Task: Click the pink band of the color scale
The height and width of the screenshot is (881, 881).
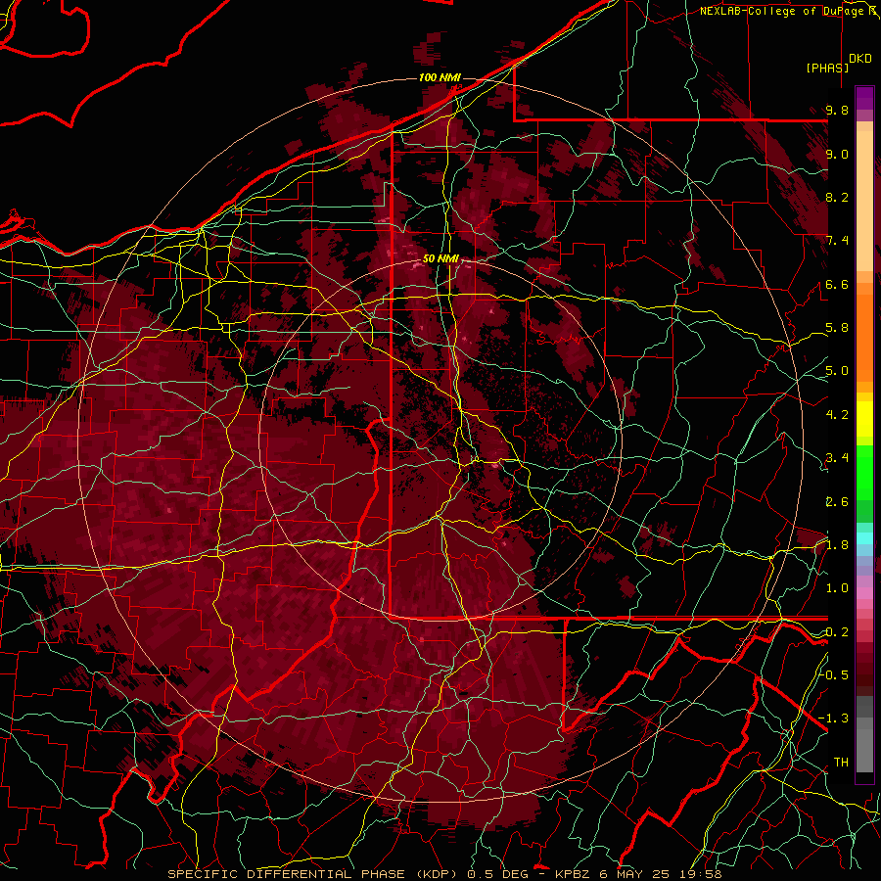Action: 864,593
